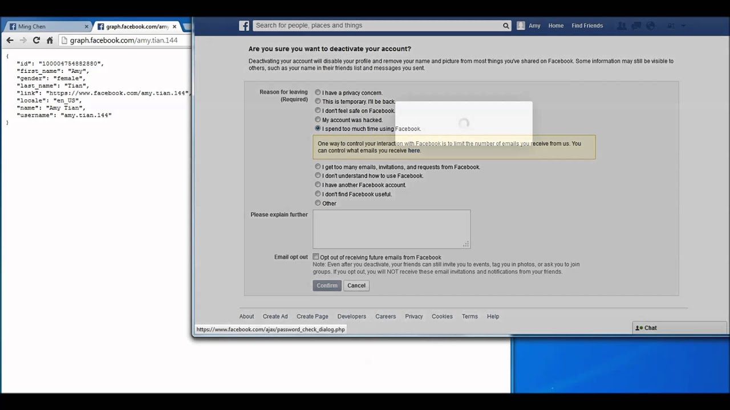Image resolution: width=730 pixels, height=410 pixels.
Task: Switch to the Ming Chen tab
Action: click(x=47, y=27)
